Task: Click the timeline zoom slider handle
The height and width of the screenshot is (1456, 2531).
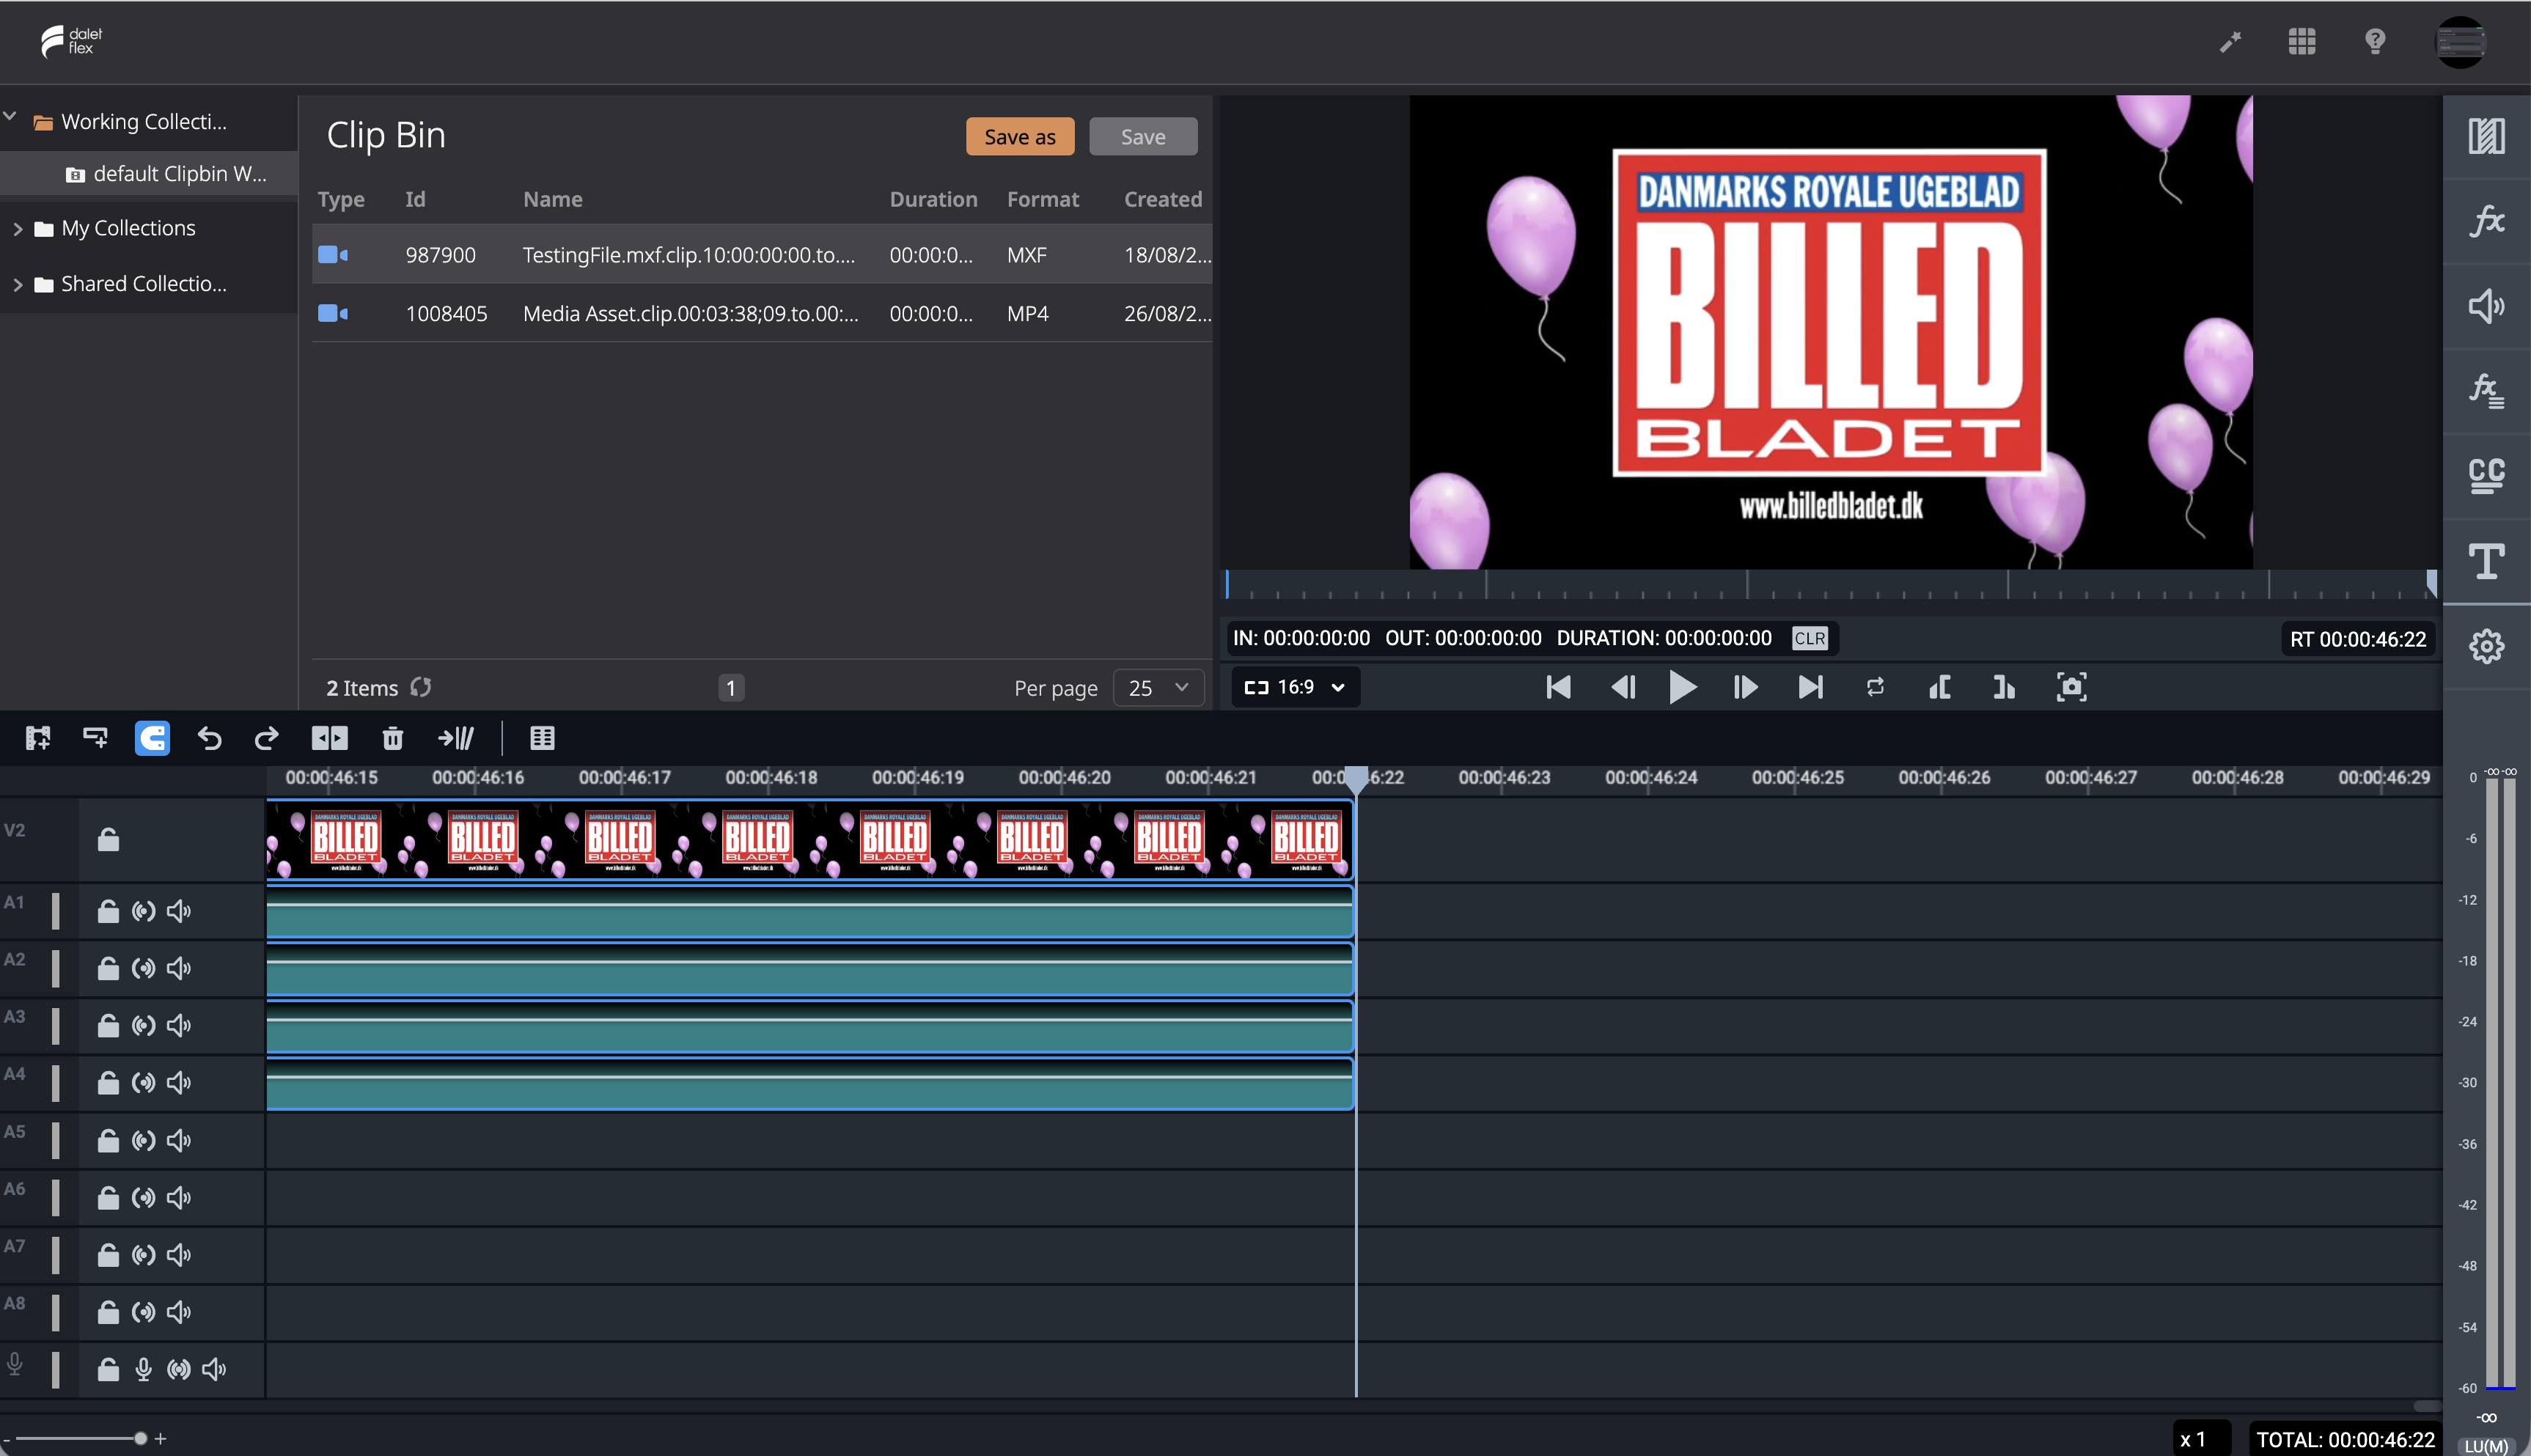Action: (140, 1438)
